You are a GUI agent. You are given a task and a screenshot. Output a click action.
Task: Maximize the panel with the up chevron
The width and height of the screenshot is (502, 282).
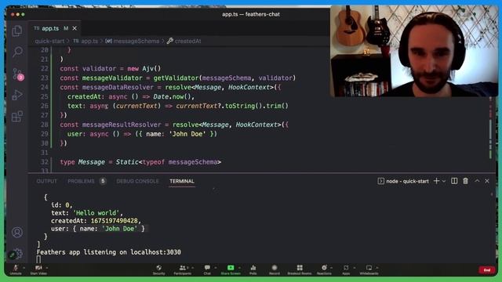pyautogui.click(x=477, y=181)
